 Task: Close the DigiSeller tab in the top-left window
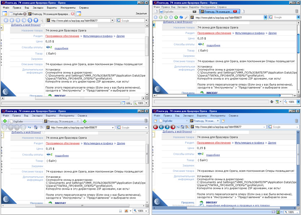25,14
